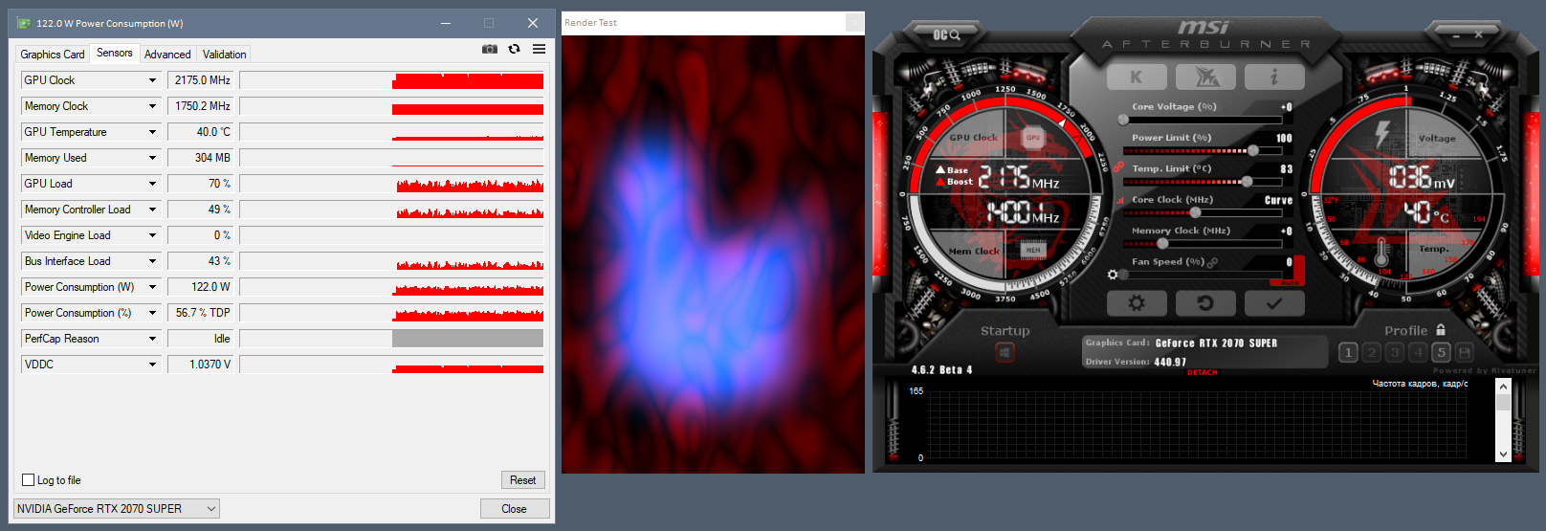
Task: Launch Kombustor with the jet icon
Action: coord(1205,77)
